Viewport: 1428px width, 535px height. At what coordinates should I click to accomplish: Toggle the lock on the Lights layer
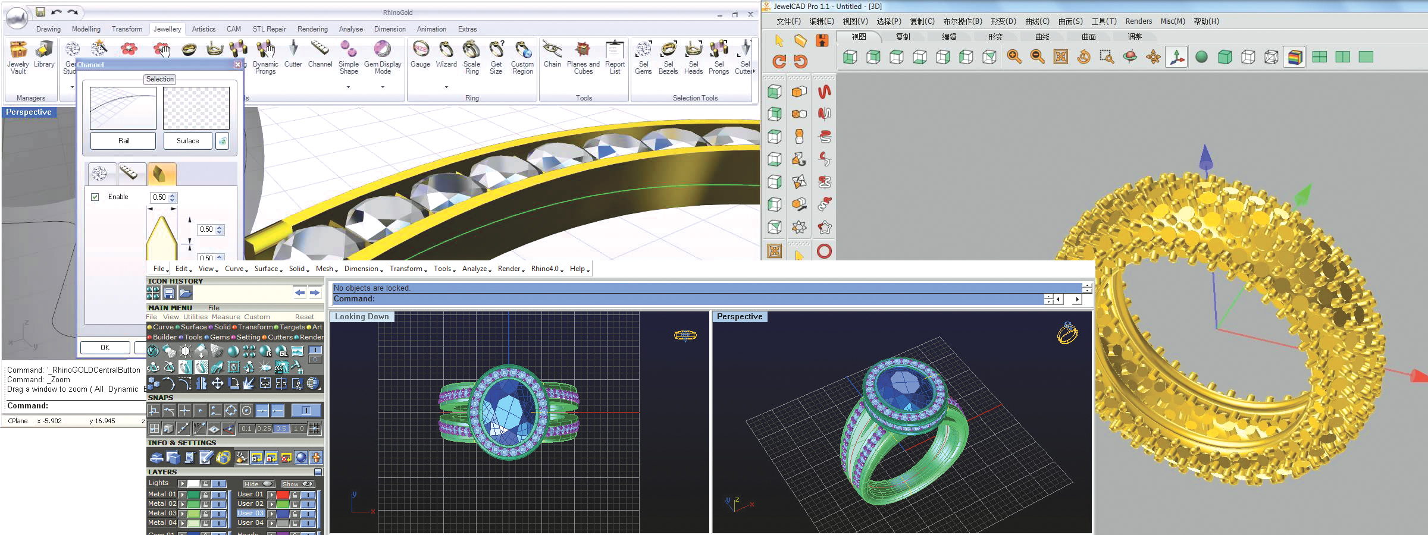(x=206, y=483)
